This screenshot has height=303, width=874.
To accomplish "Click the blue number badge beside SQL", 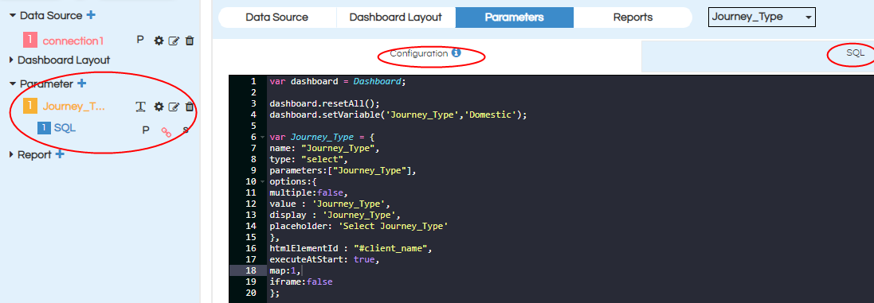I will [x=45, y=128].
